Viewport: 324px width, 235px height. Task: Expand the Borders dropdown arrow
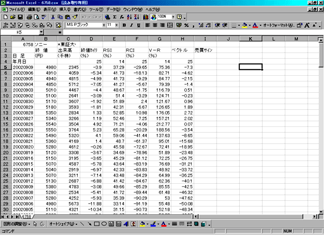pos(239,25)
